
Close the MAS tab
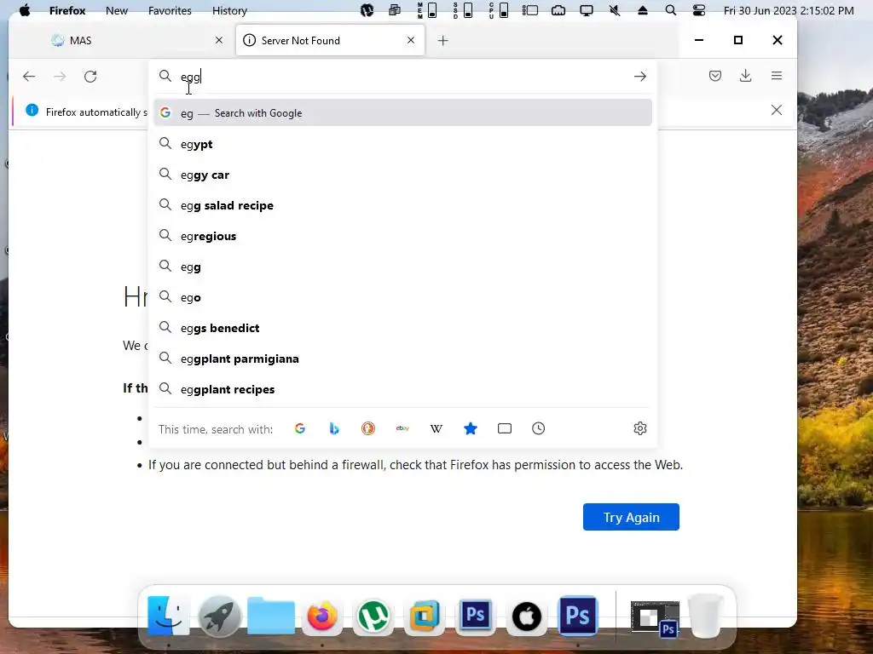pyautogui.click(x=219, y=40)
